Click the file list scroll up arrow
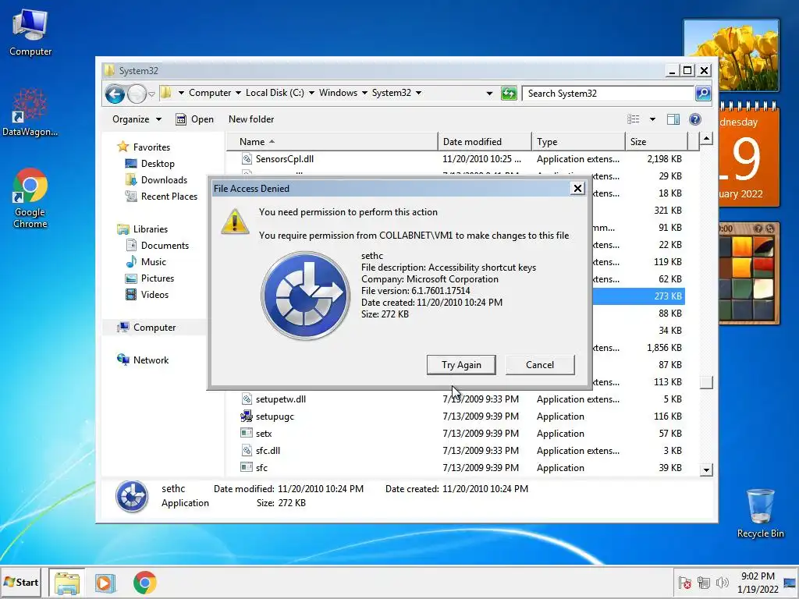Image resolution: width=799 pixels, height=599 pixels. click(x=706, y=139)
